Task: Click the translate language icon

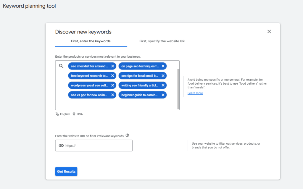Action: pos(57,114)
